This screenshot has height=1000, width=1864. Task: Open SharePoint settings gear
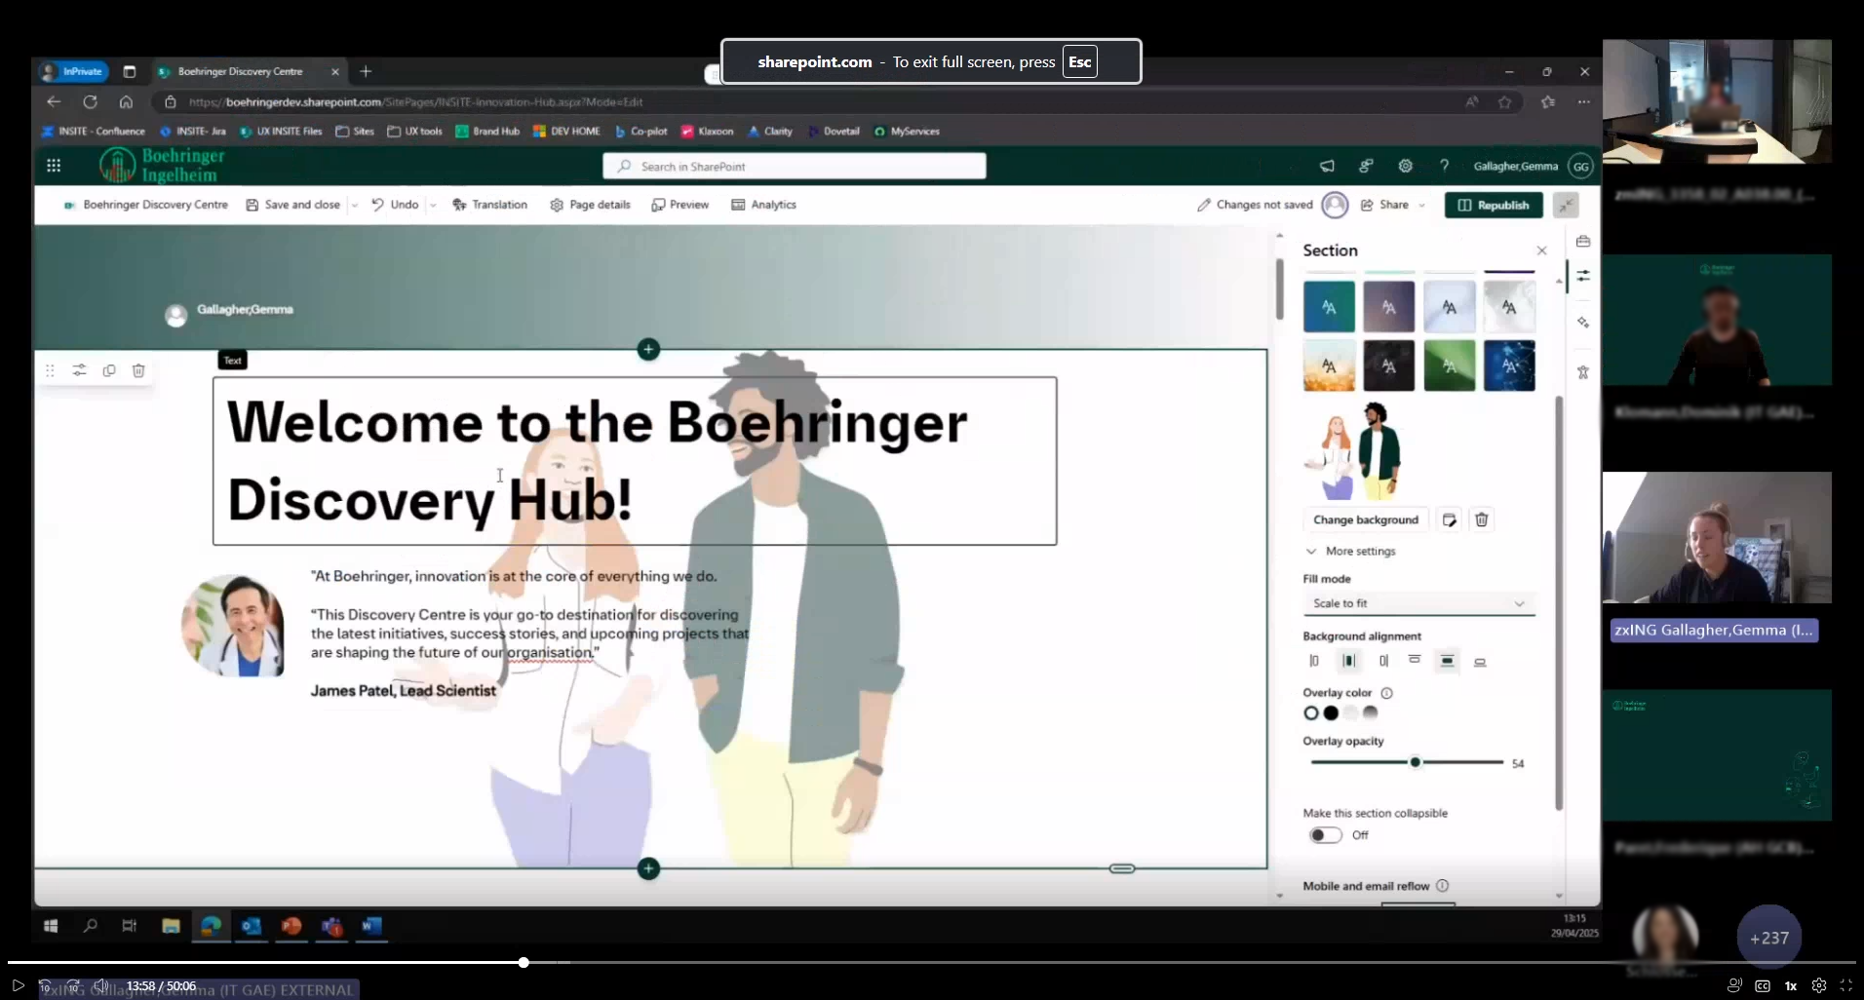[1405, 166]
